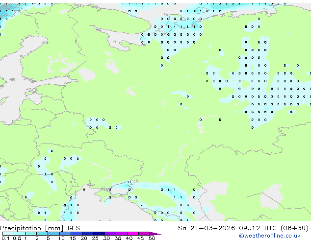Screen dimensions: 311x240
Task: Click the legend value '25'
Action: tap(95, 238)
